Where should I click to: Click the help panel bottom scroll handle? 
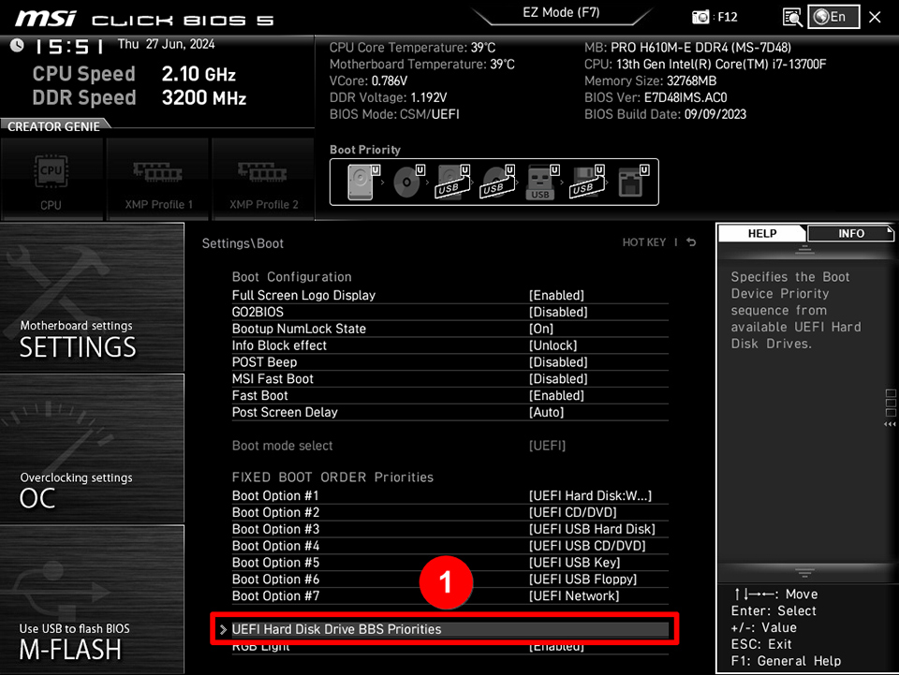(804, 572)
